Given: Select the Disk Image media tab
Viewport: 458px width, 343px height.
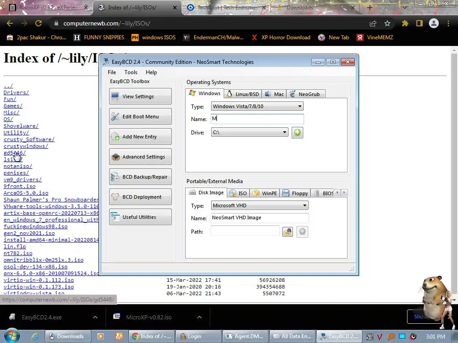Looking at the screenshot, I should 206,192.
